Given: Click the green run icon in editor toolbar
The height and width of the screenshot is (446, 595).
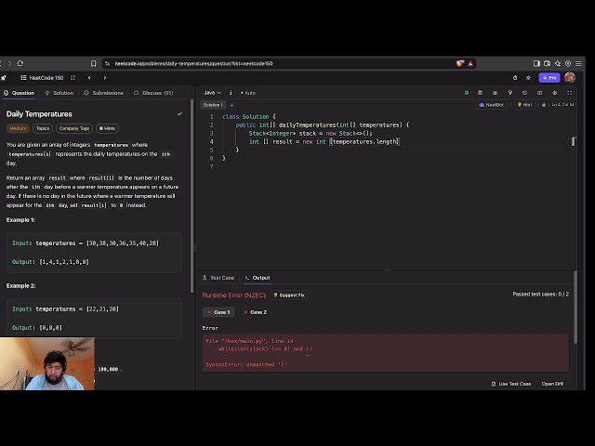Looking at the screenshot, I should click(x=467, y=93).
